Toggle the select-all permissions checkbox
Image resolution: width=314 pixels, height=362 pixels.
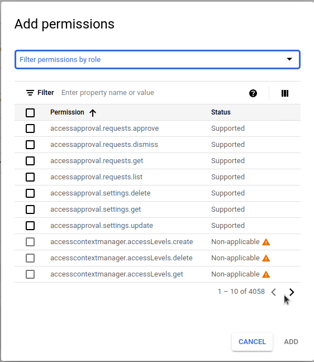pos(30,113)
